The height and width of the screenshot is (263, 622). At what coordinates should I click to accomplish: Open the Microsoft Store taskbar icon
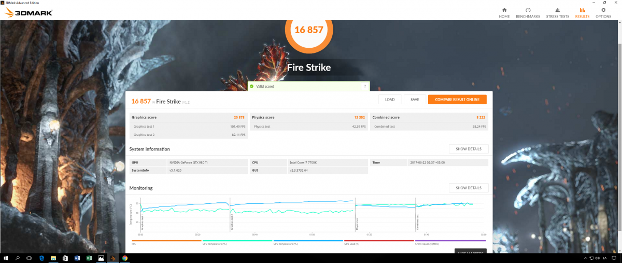click(x=65, y=258)
